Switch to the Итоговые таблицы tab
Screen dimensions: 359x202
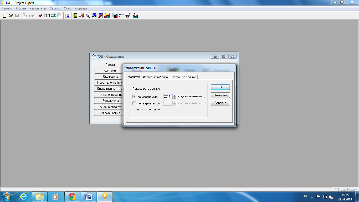pos(156,77)
